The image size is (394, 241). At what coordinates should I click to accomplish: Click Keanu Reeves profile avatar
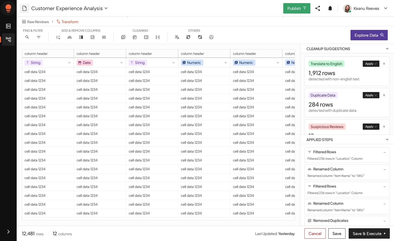click(347, 8)
